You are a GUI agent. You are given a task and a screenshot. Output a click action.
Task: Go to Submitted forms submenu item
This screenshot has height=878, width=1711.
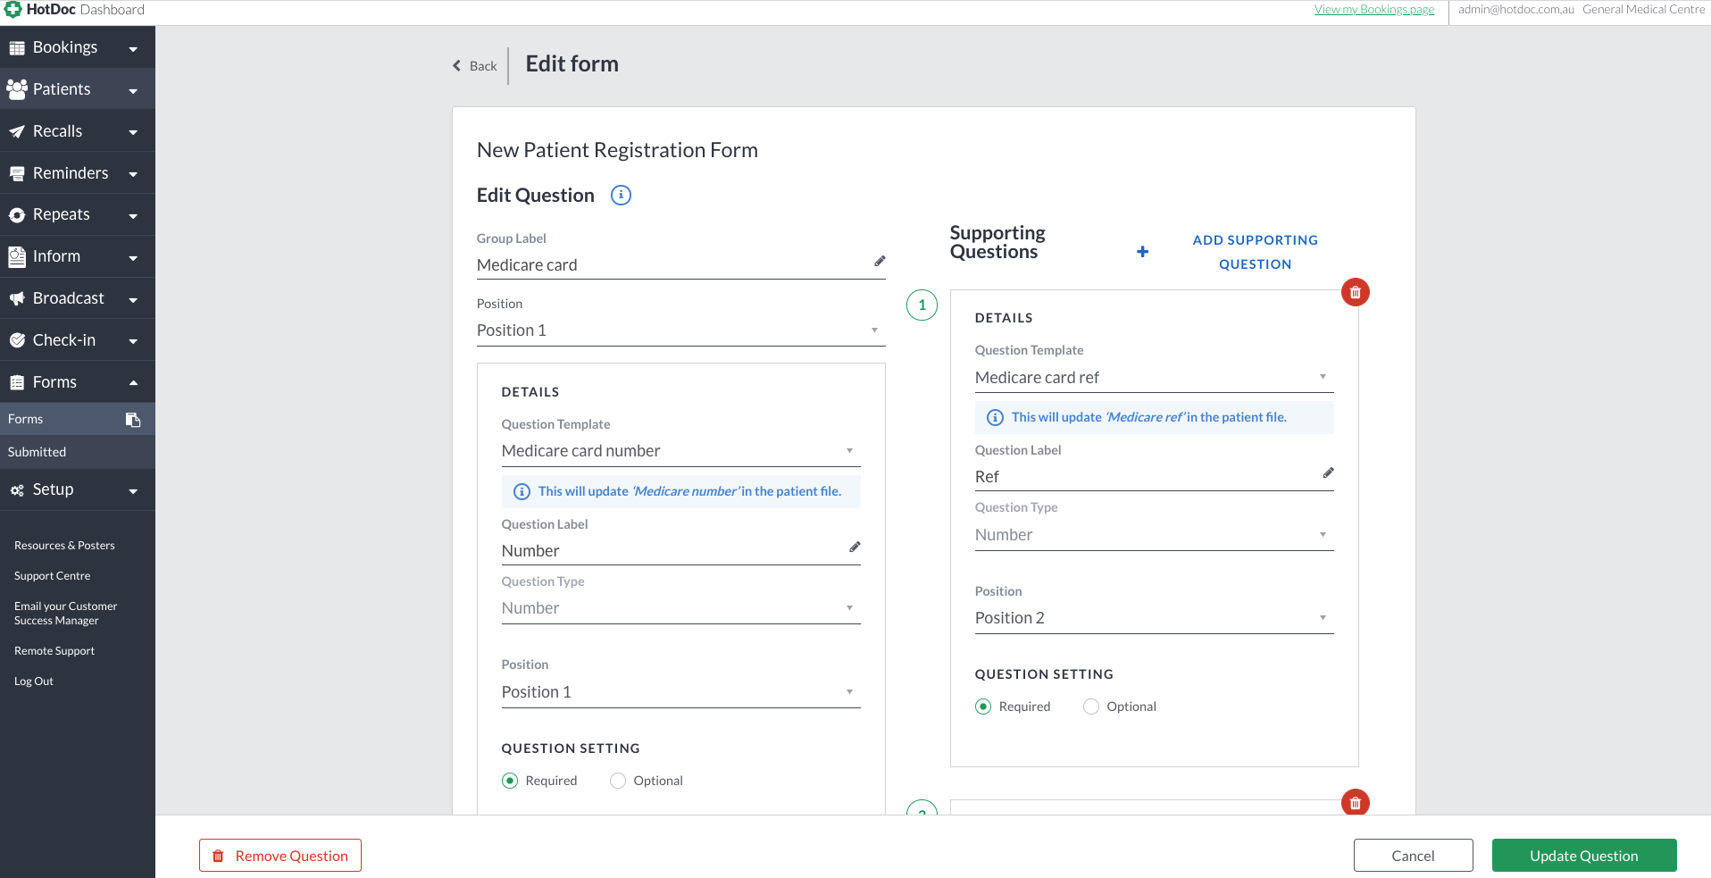click(x=78, y=452)
